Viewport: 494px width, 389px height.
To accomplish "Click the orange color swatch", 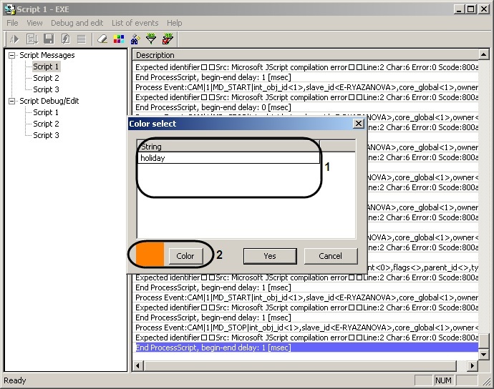I will [x=150, y=255].
